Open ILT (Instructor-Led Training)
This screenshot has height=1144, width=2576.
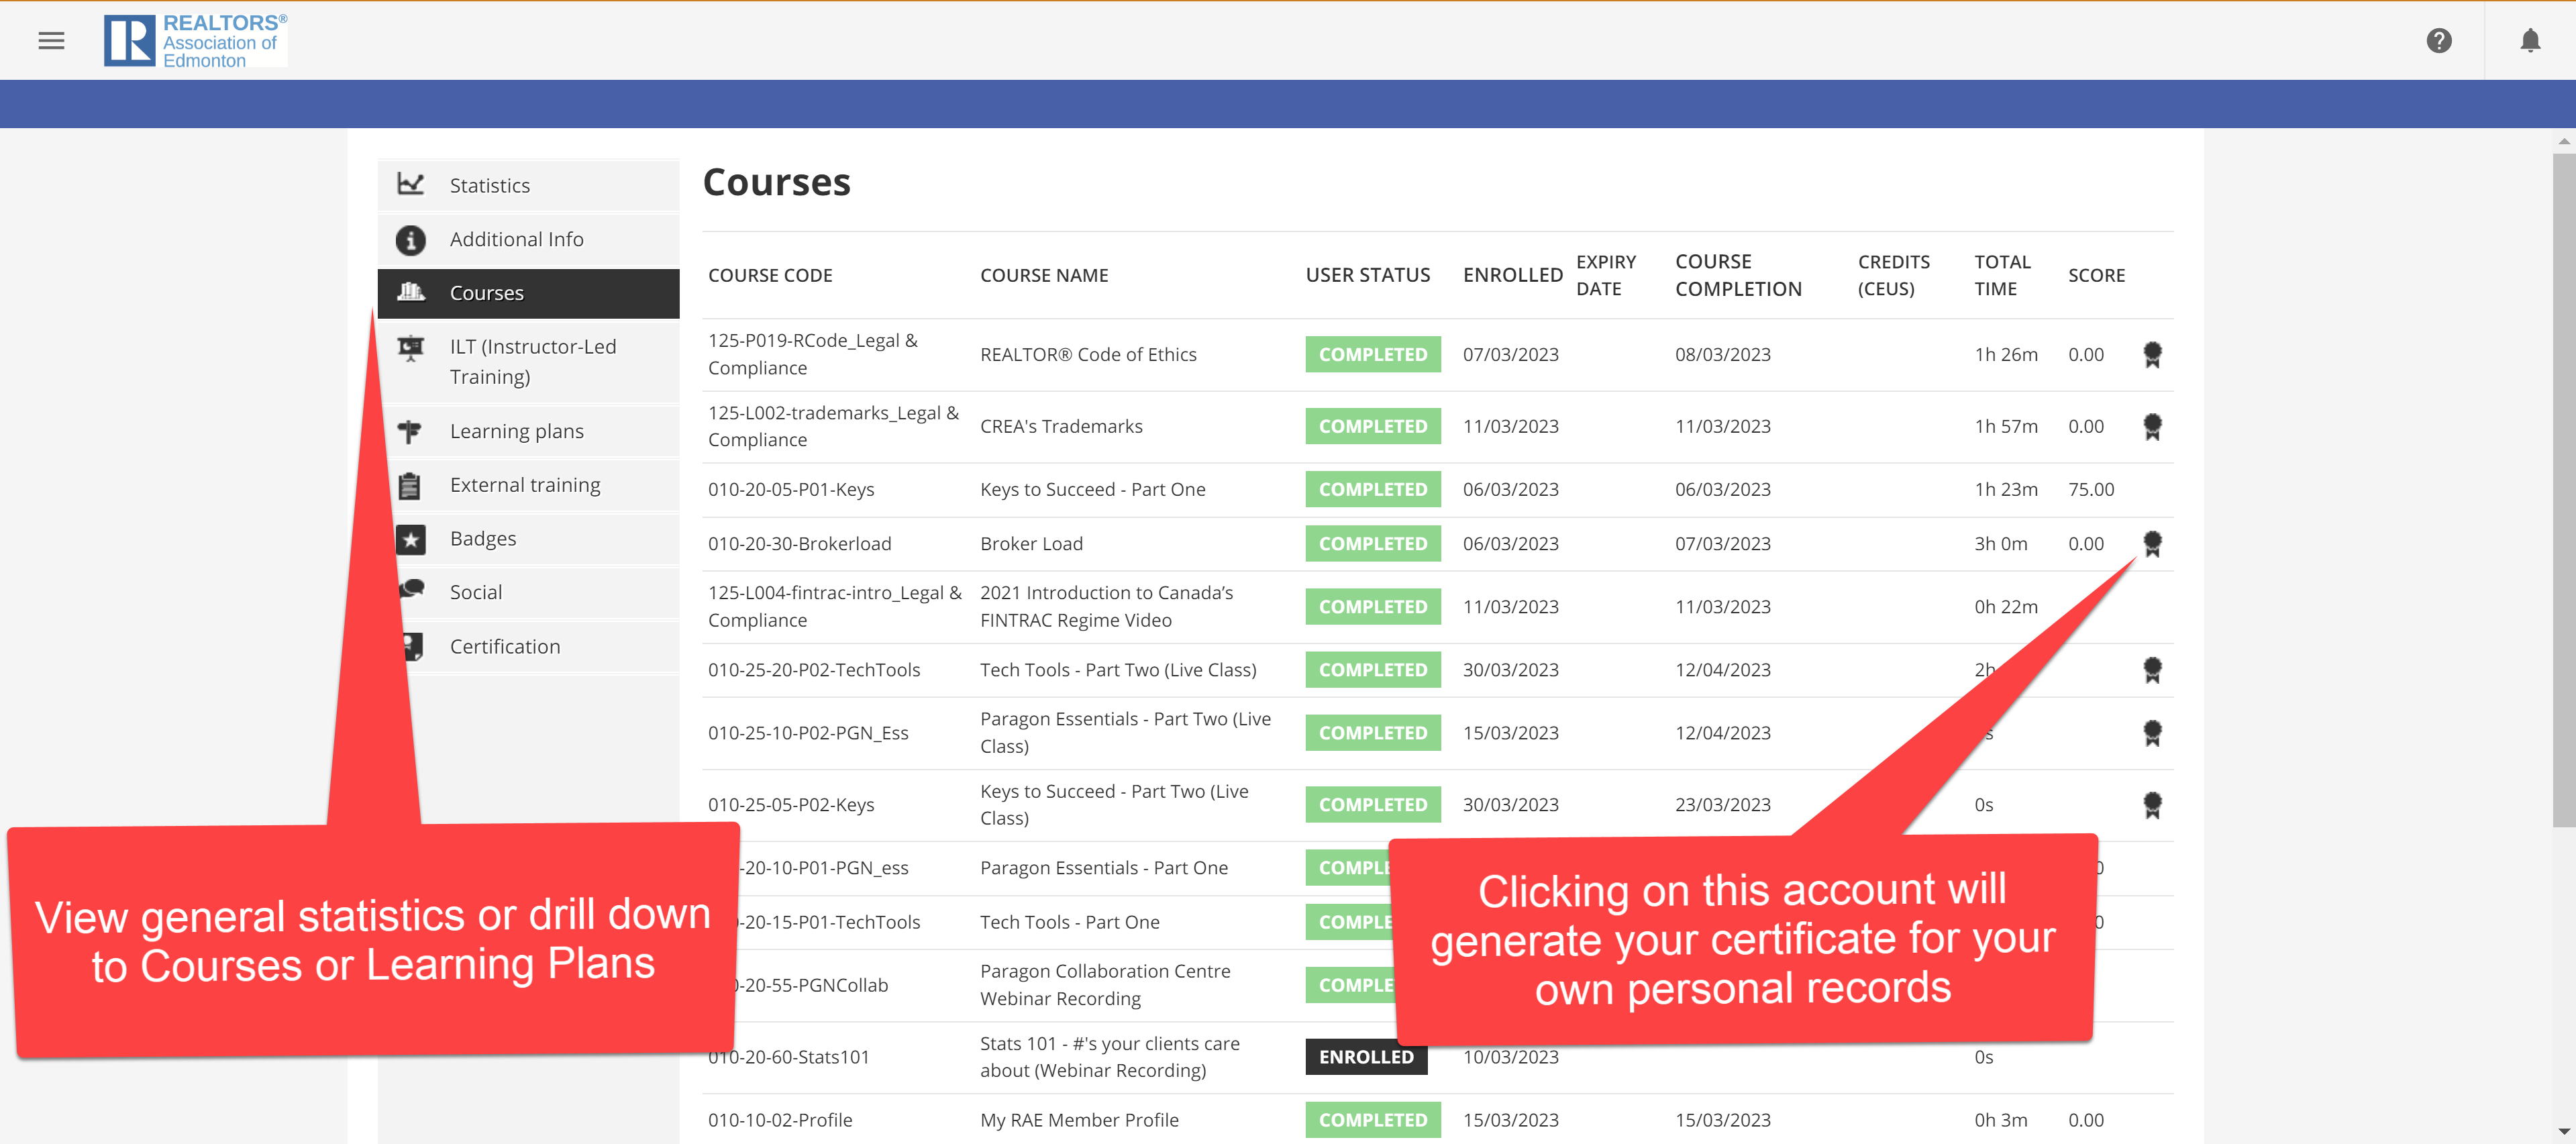(528, 361)
